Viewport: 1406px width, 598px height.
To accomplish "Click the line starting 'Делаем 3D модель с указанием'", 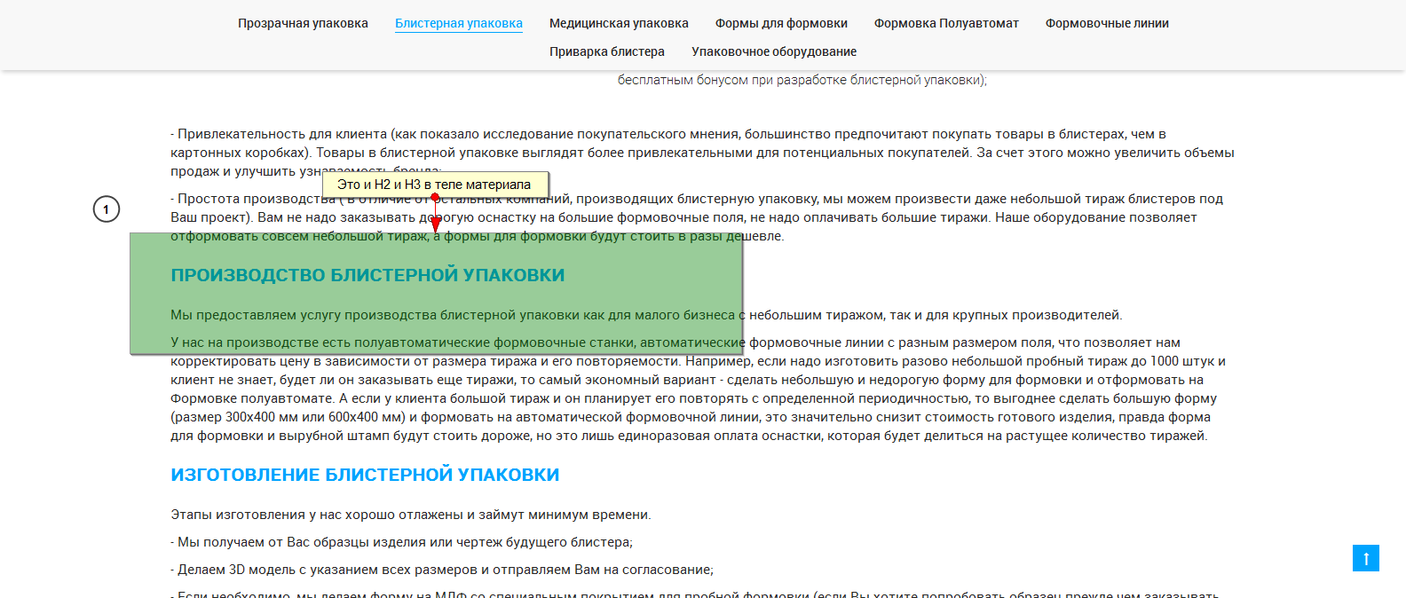I will [x=442, y=570].
